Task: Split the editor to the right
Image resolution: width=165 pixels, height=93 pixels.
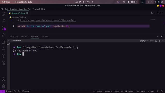Action: coord(158,13)
